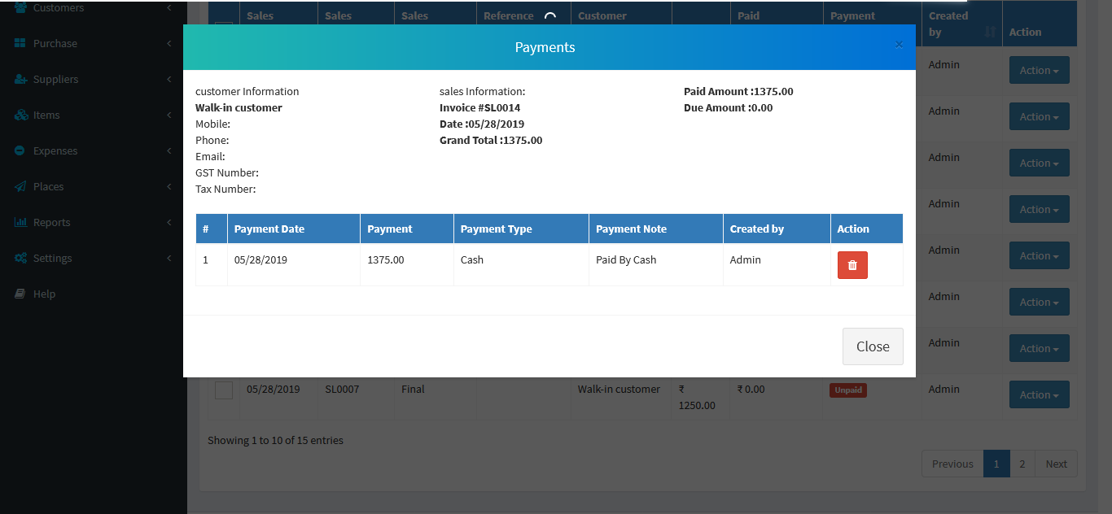The width and height of the screenshot is (1112, 514).
Task: Delete the cash payment with trash icon
Action: [x=852, y=265]
